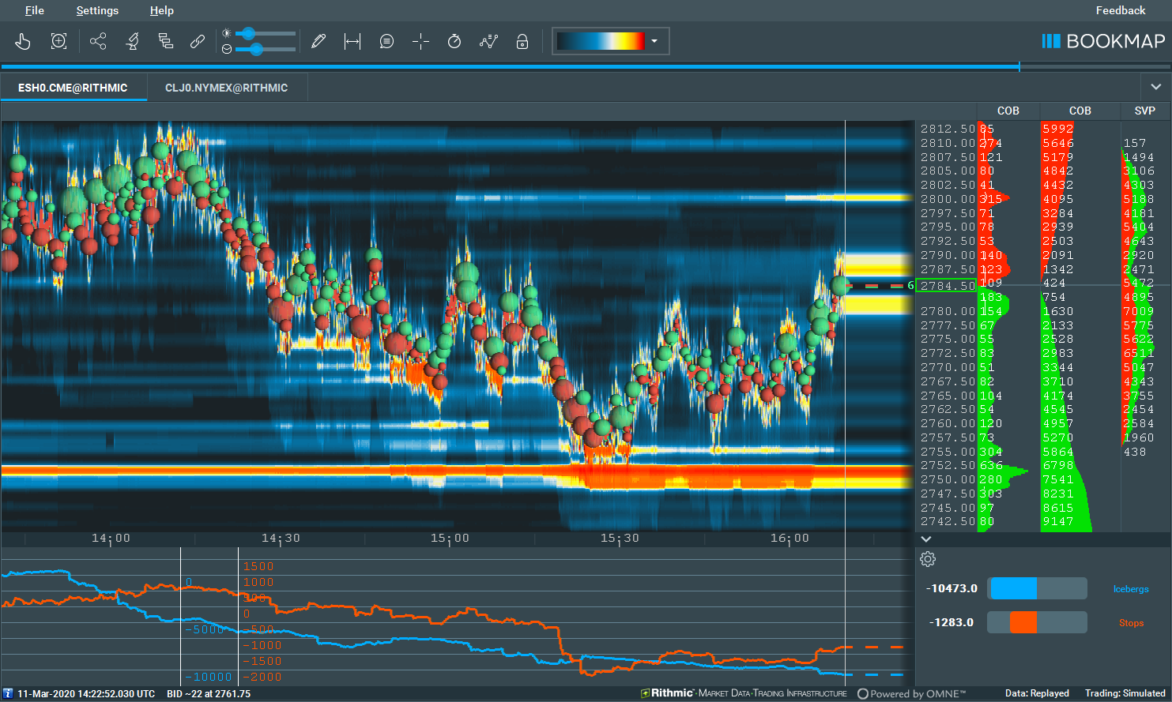Click the speech bubble note icon
1172x702 pixels.
click(x=386, y=42)
